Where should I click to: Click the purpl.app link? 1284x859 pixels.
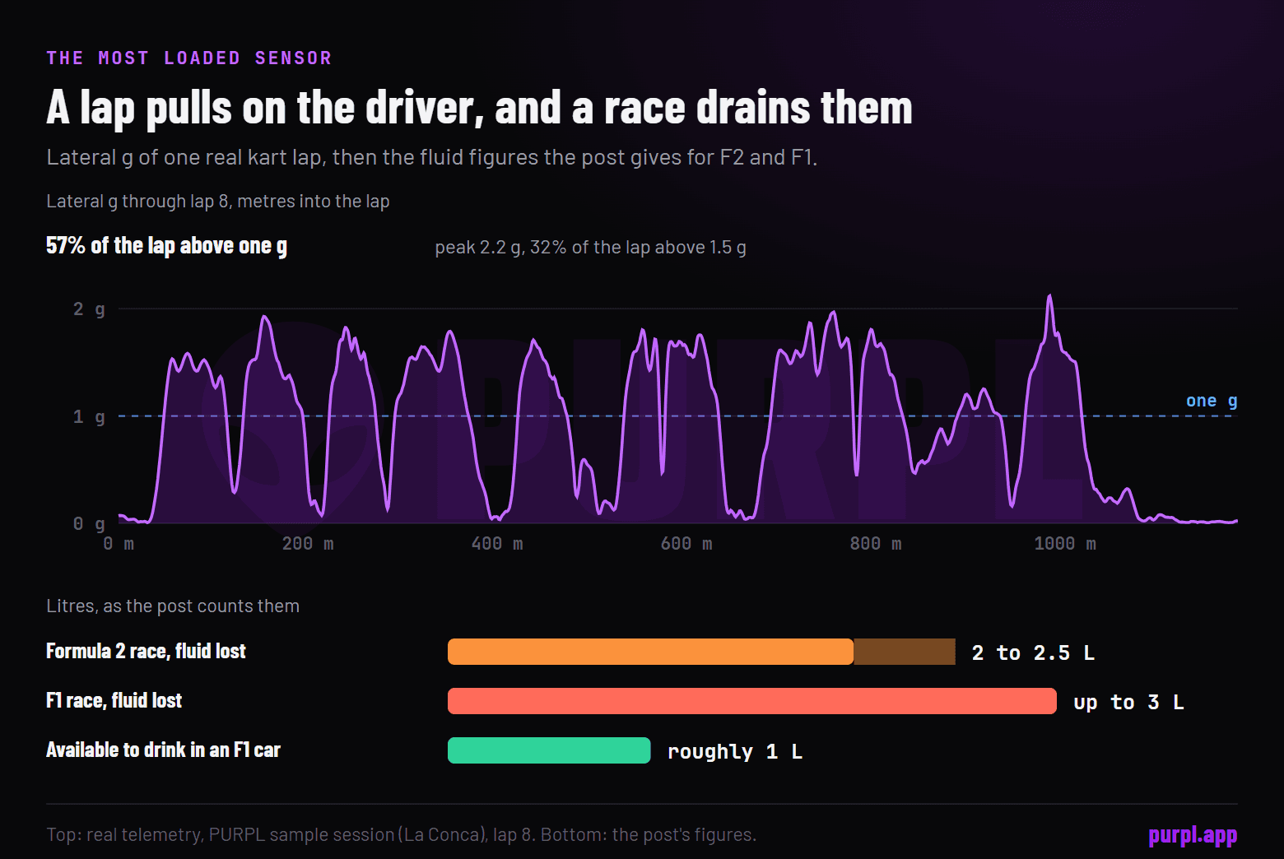(1193, 835)
